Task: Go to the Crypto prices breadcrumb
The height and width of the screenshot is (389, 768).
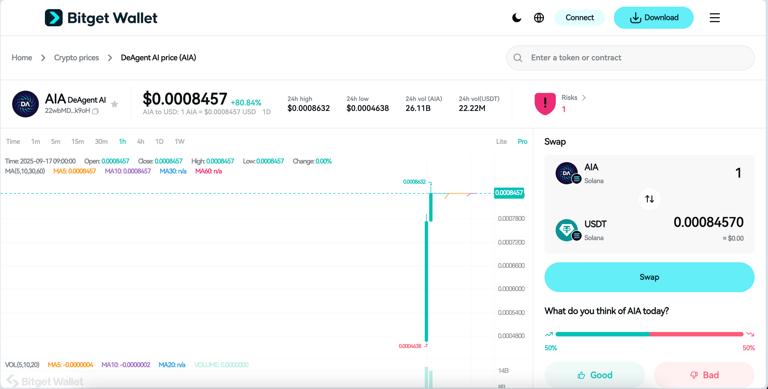Action: [x=76, y=58]
